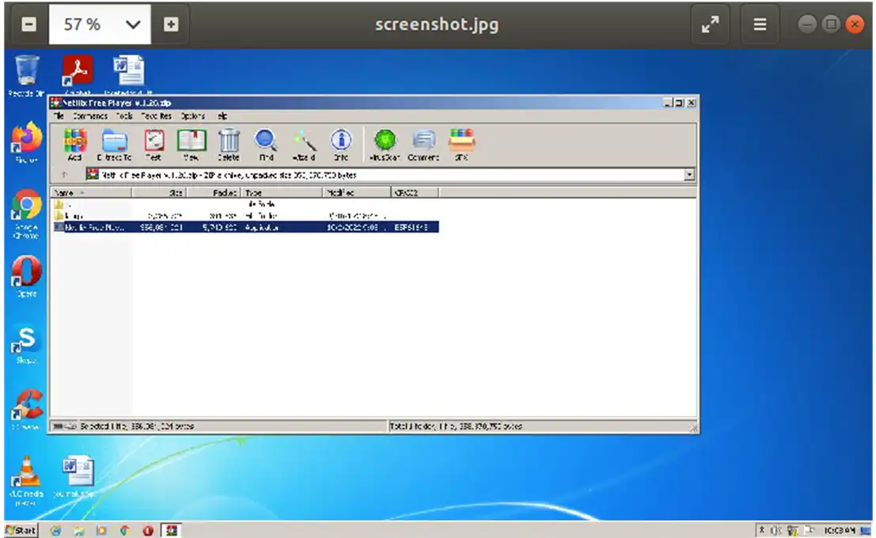This screenshot has width=876, height=538.
Task: Click the Delete trash can icon
Action: pos(229,145)
